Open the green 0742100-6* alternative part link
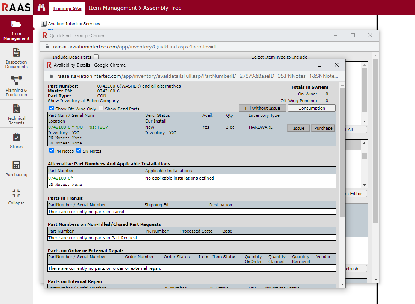This screenshot has height=304, width=415. pos(61,178)
